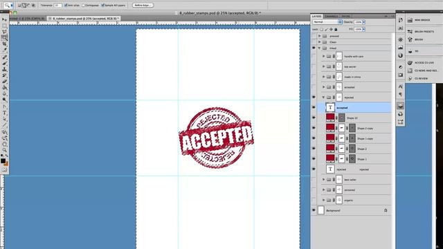Select the Hand tool

pyautogui.click(x=4, y=144)
